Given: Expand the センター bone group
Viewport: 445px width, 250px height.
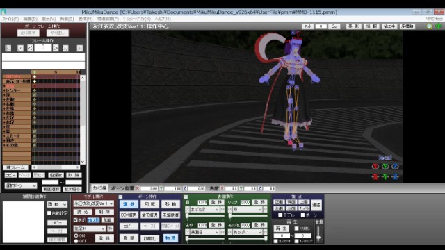Looking at the screenshot, I should click(x=4, y=90).
